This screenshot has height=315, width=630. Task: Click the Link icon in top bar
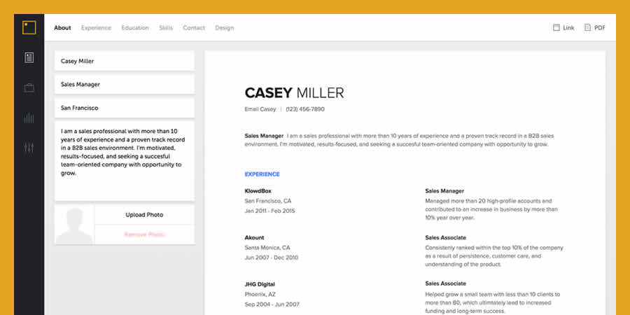click(556, 28)
